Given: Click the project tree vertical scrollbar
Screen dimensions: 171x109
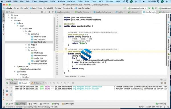Looking at the screenshot, I should coord(54,34).
